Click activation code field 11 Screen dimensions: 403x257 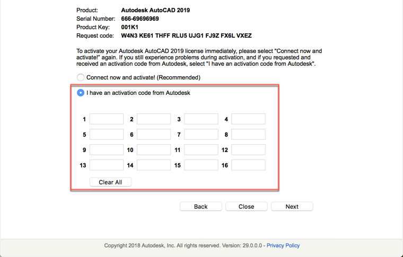coord(201,150)
